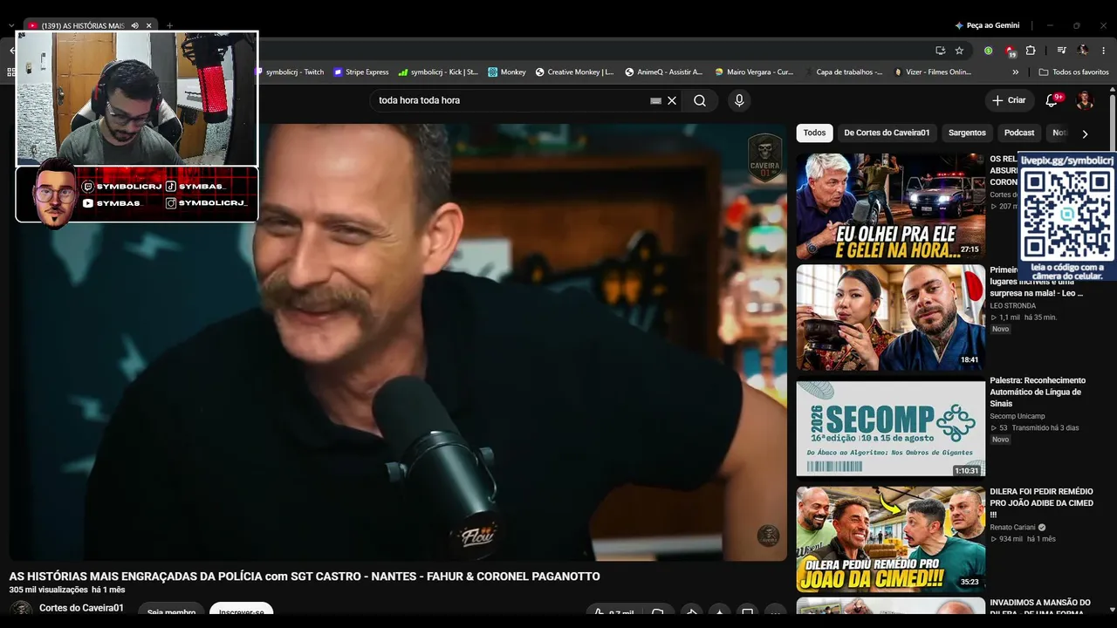1117x628 pixels.
Task: Click the 305 mil visualizações view count
Action: (49, 590)
